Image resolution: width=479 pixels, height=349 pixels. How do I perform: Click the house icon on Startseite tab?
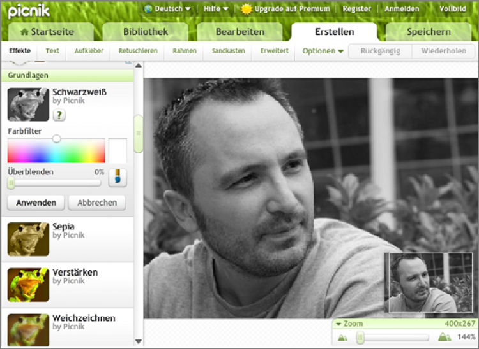click(24, 32)
